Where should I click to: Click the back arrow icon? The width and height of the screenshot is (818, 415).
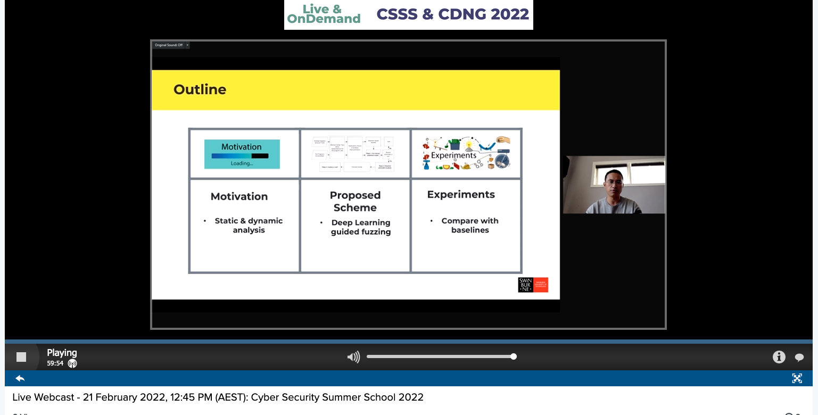20,378
